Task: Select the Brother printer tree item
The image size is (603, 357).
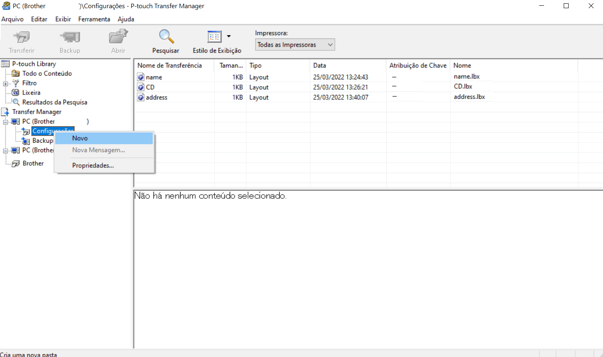Action: pos(33,164)
